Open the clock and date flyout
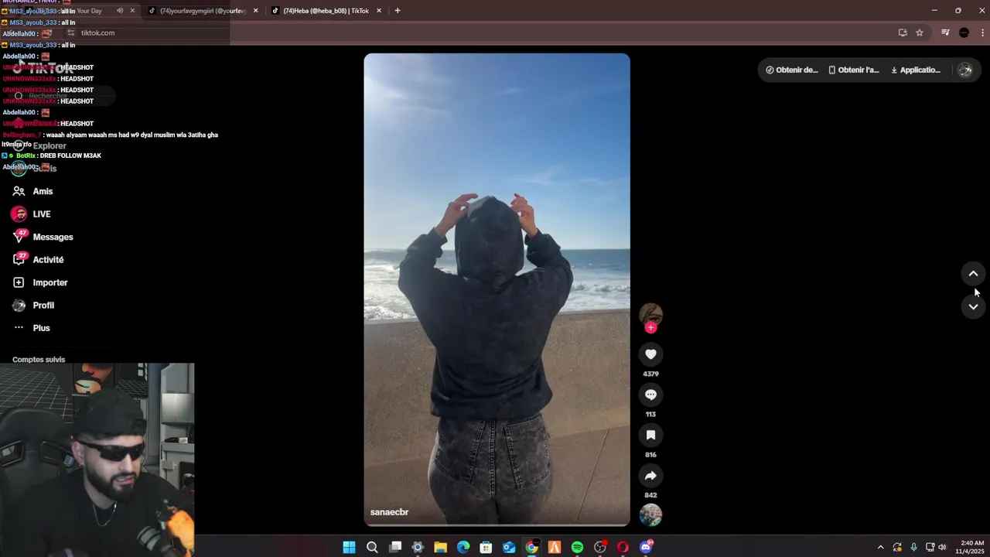Viewport: 990px width, 557px height. tap(970, 548)
